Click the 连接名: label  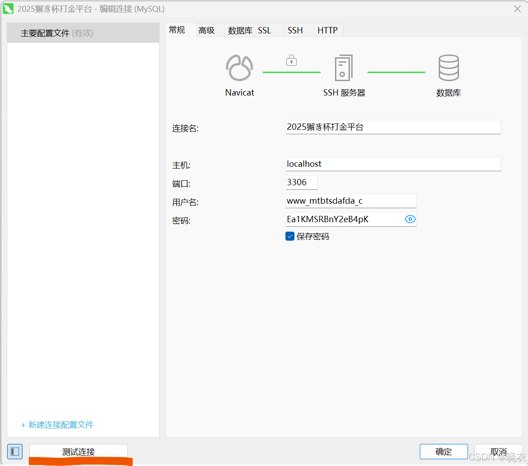(185, 128)
